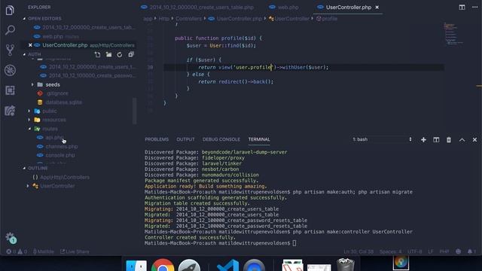Close UserController.php in Open Editors list
The height and width of the screenshot is (271, 482).
coord(30,45)
